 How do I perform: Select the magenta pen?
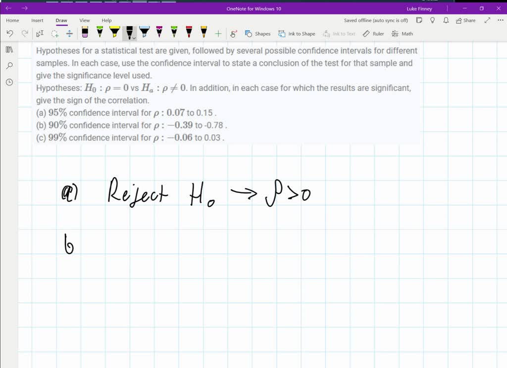click(x=159, y=32)
